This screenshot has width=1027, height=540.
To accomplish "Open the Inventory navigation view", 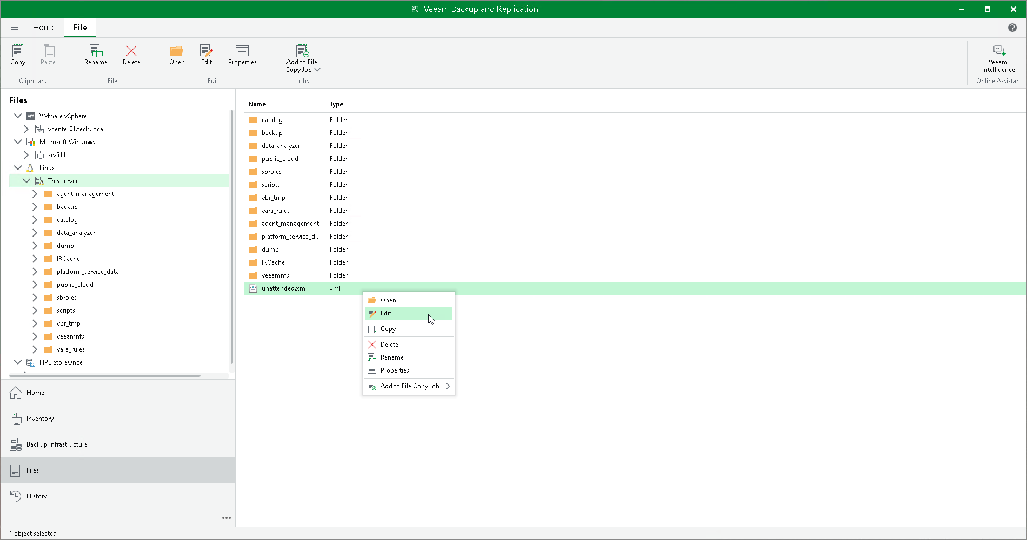I will click(118, 418).
